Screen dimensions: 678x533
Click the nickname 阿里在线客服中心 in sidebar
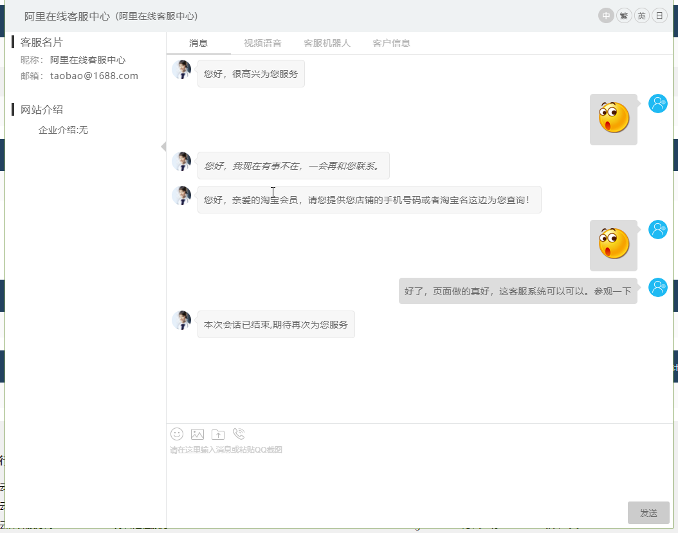(87, 60)
